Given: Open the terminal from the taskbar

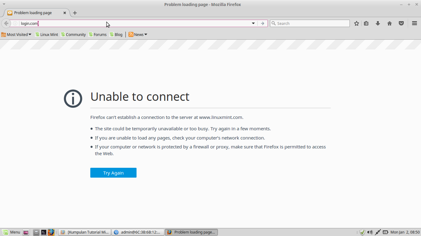Looking at the screenshot, I should [43, 232].
